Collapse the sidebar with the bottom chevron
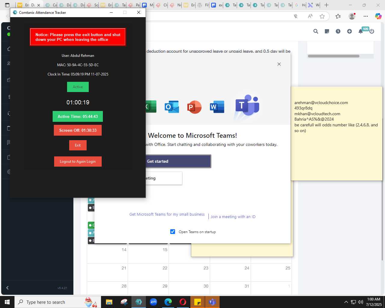385x308 pixels. [x=8, y=288]
